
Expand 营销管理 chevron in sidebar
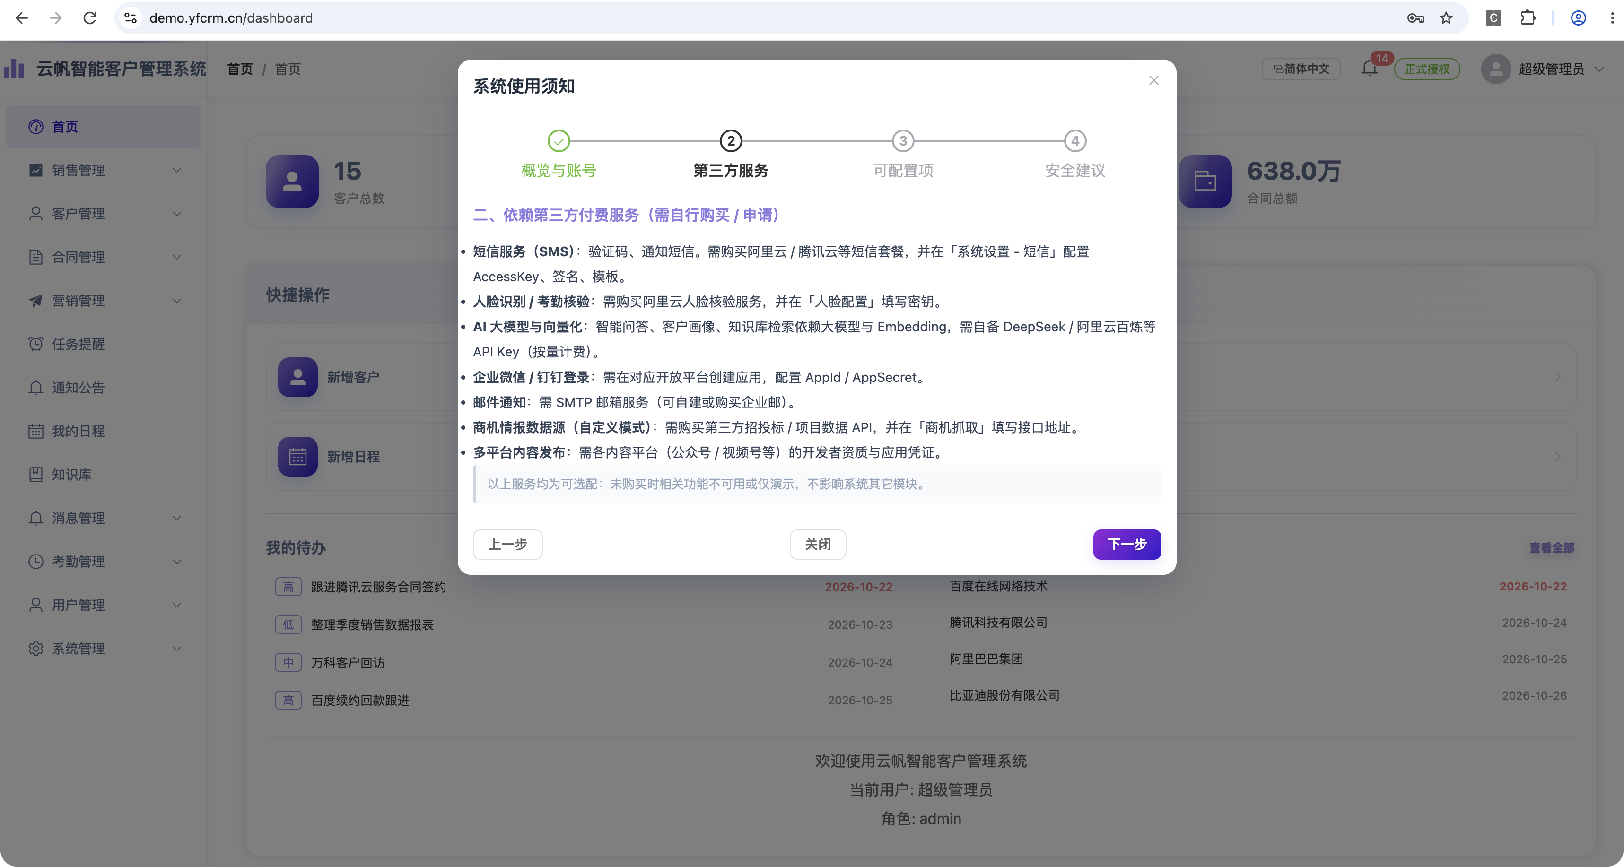[x=176, y=301]
